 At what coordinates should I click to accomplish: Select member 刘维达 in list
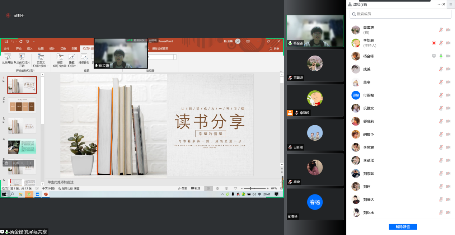tap(400, 199)
